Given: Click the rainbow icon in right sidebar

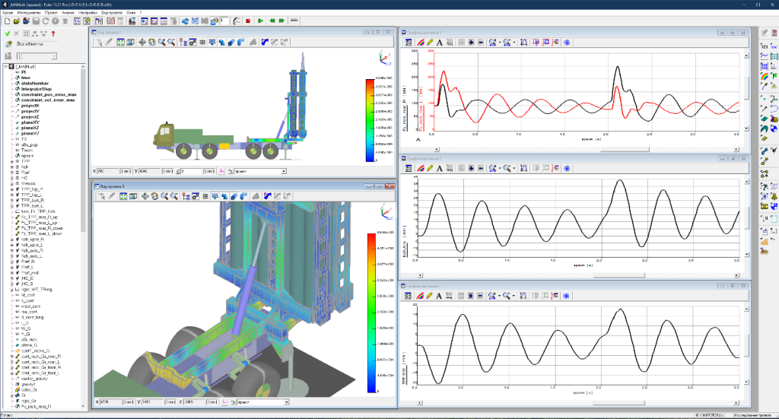Looking at the screenshot, I should coord(765,76).
